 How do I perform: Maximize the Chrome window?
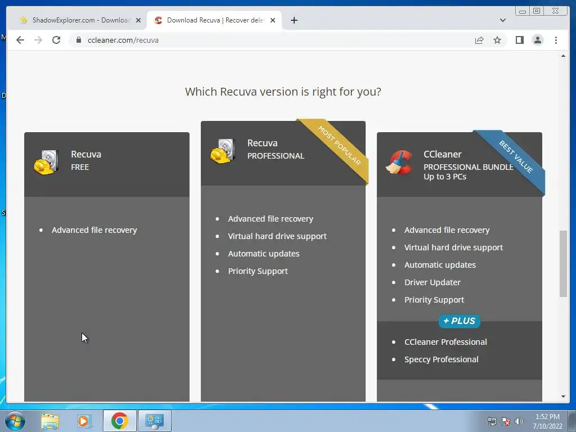537,11
